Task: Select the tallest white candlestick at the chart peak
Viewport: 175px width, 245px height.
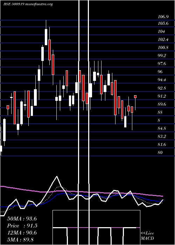Action: coord(46,37)
